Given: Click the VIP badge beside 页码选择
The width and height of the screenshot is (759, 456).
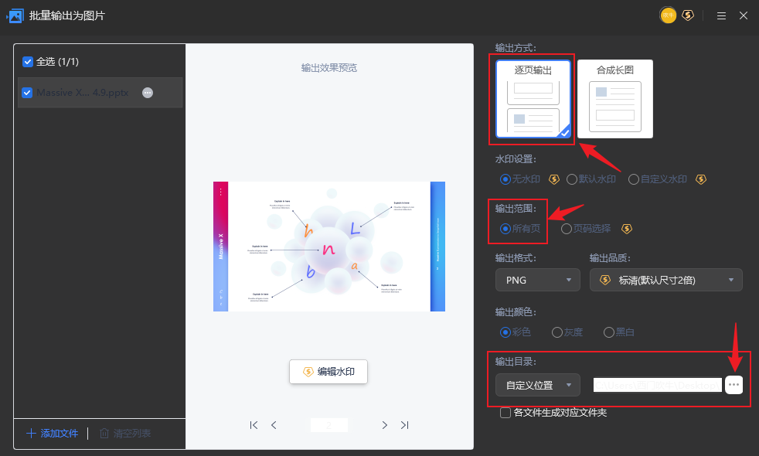Looking at the screenshot, I should 627,229.
